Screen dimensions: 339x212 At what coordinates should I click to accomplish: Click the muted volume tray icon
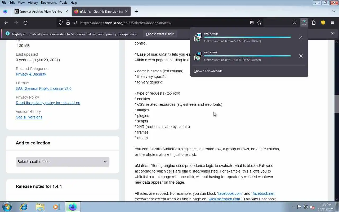pyautogui.click(x=313, y=207)
